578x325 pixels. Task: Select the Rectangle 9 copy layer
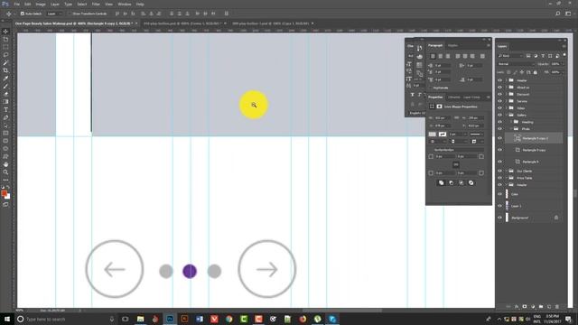pyautogui.click(x=534, y=150)
